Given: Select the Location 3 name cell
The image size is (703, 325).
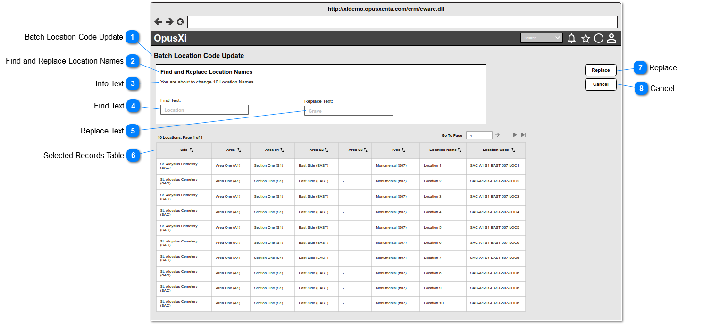Looking at the screenshot, I should (x=443, y=197).
